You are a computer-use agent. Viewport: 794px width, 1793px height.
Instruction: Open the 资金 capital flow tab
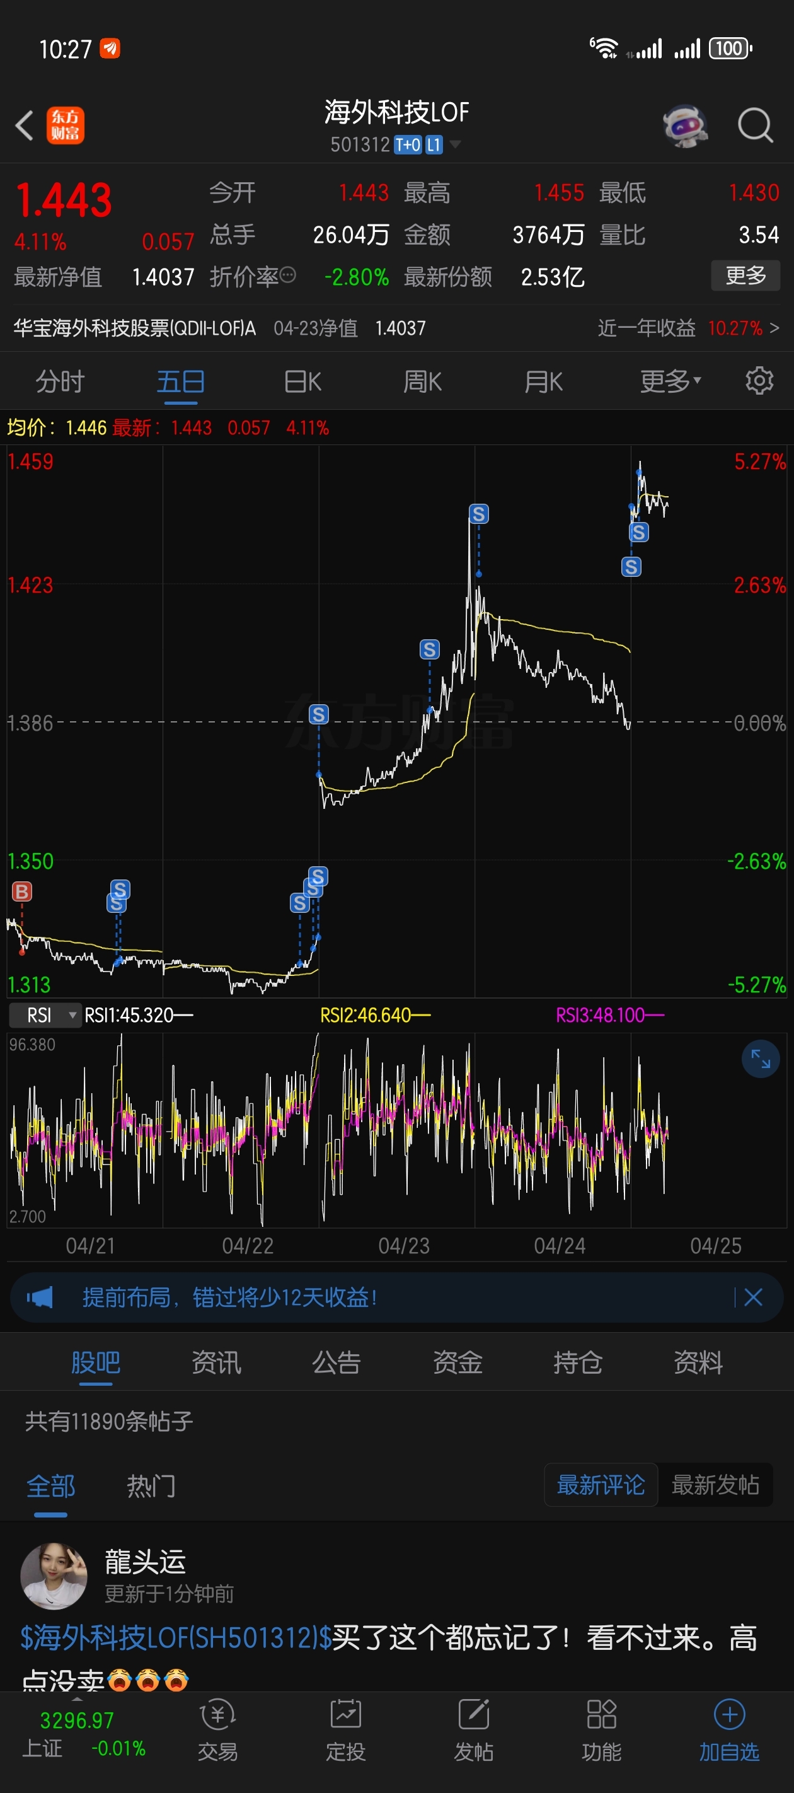pyautogui.click(x=458, y=1362)
